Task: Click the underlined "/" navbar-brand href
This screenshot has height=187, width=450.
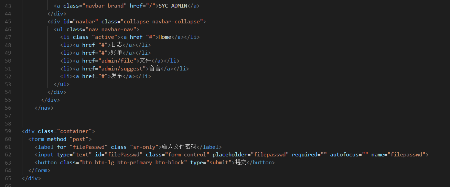Action: pyautogui.click(x=150, y=6)
